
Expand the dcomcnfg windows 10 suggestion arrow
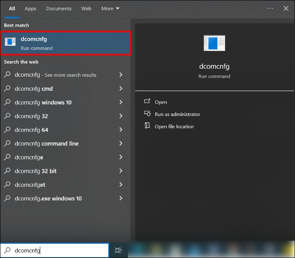point(121,102)
